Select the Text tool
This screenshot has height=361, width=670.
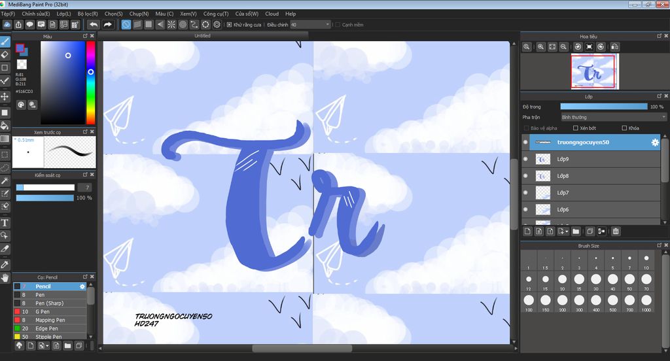tap(5, 222)
